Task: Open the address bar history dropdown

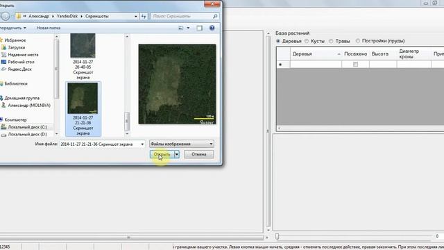Action: [136, 16]
